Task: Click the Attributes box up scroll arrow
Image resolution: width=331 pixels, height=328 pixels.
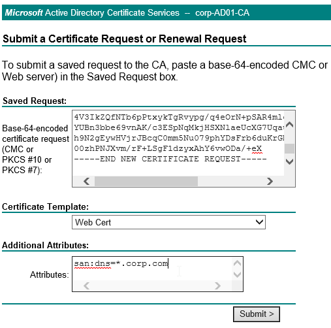Action: [237, 263]
